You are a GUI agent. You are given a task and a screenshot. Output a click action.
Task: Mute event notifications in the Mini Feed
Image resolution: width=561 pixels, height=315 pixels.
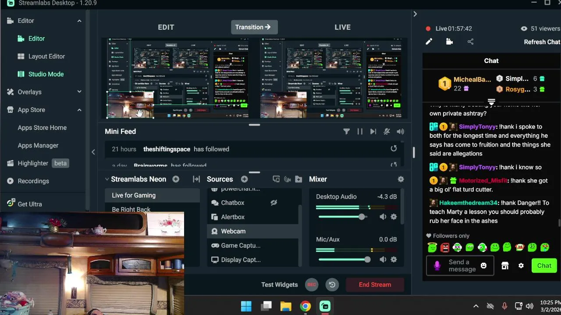point(387,131)
